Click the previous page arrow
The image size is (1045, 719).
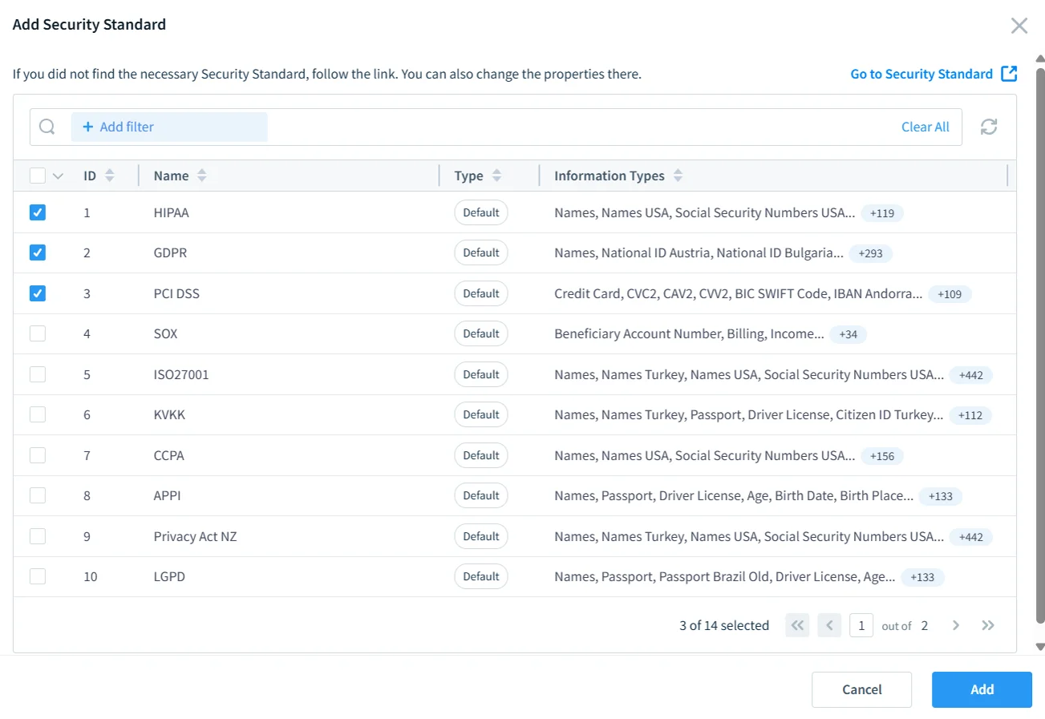[829, 625]
